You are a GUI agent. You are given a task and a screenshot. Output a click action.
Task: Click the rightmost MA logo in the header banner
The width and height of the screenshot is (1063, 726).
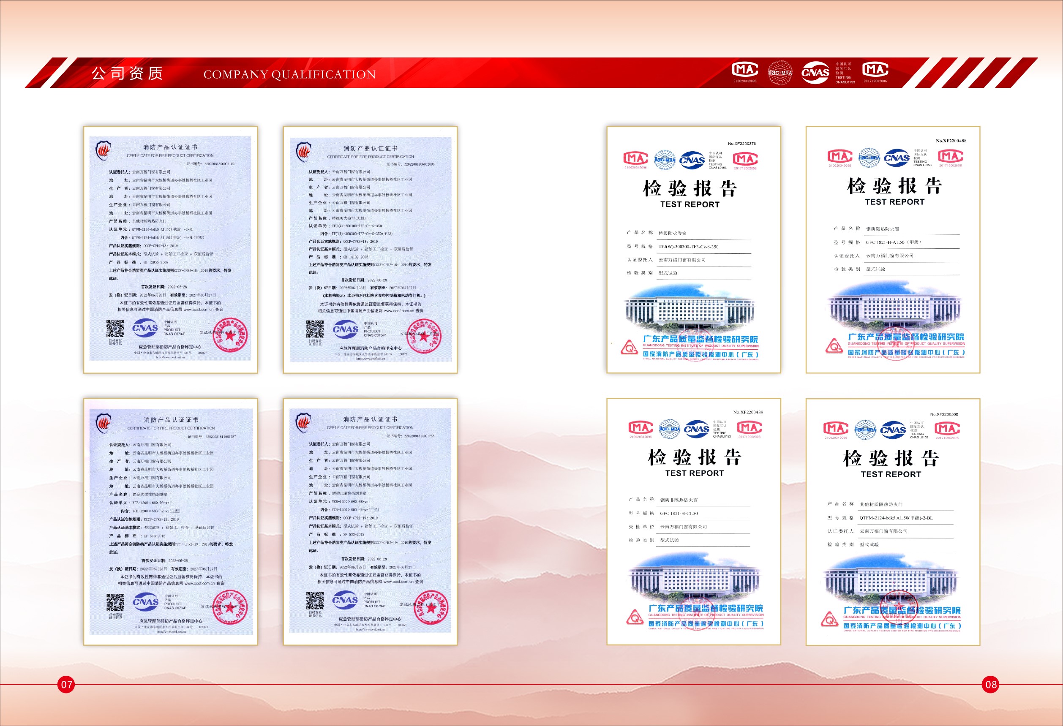[x=875, y=70]
